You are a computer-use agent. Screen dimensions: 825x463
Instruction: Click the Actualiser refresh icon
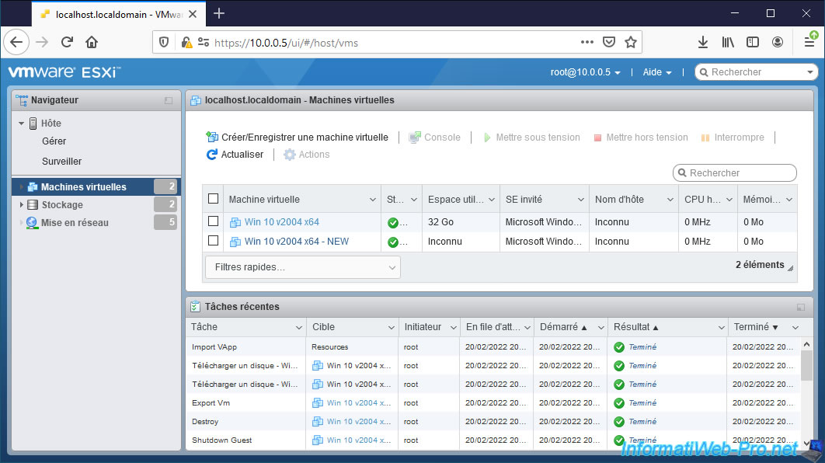click(x=212, y=155)
